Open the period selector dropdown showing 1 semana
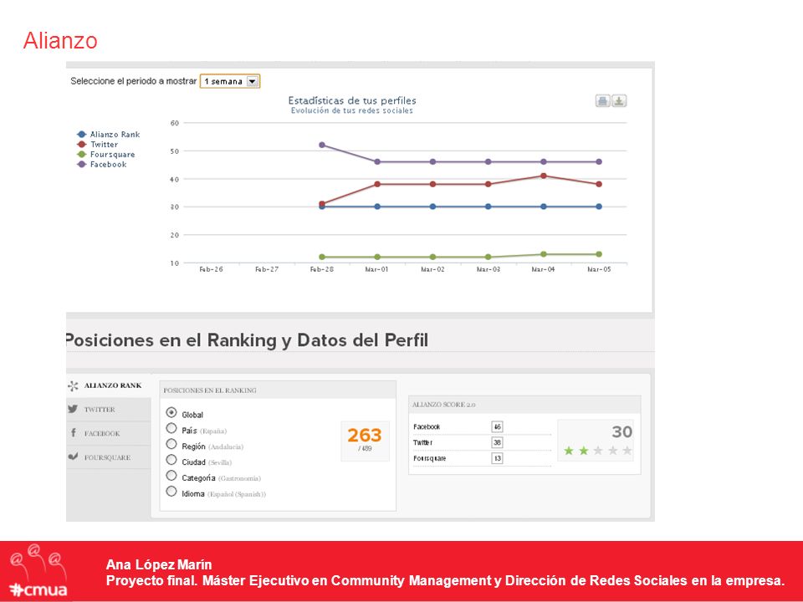 (x=230, y=81)
